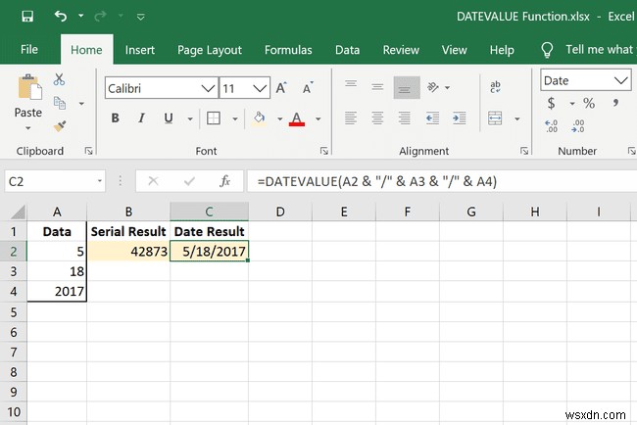Image resolution: width=637 pixels, height=425 pixels.
Task: Customize Quick Access Toolbar arrow
Action: coord(140,17)
